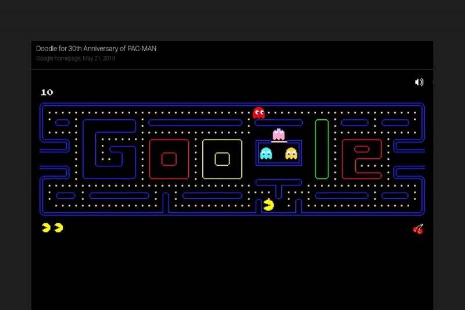
Task: Click the pink Pinky ghost
Action: (x=279, y=134)
